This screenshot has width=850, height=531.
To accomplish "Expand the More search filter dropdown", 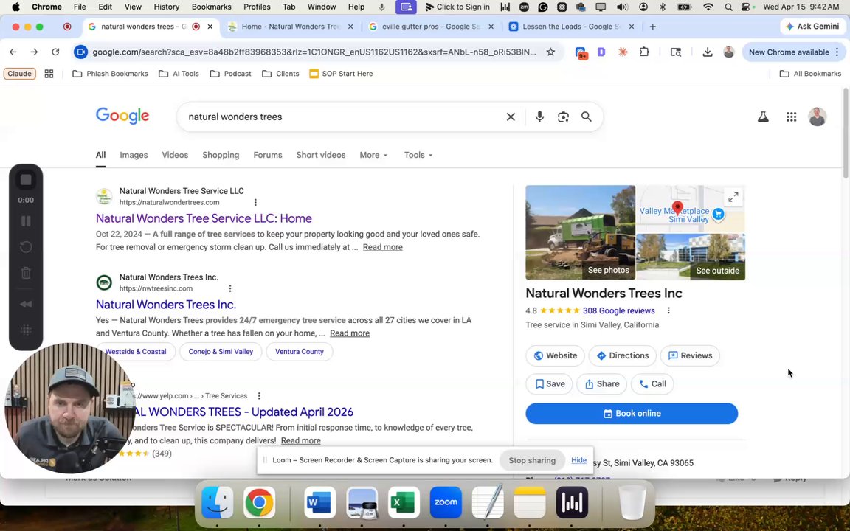I will tap(373, 155).
